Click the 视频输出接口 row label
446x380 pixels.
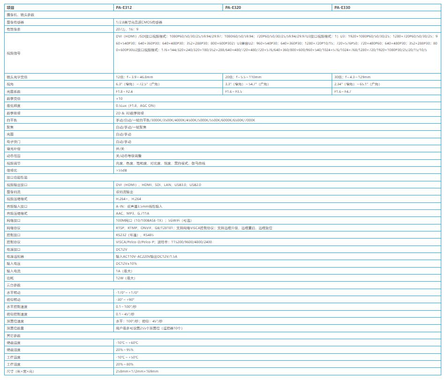coord(17,185)
